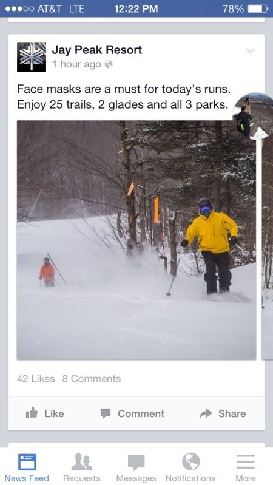Tap the battery indicator in status bar
This screenshot has width=273, height=485.
click(258, 8)
